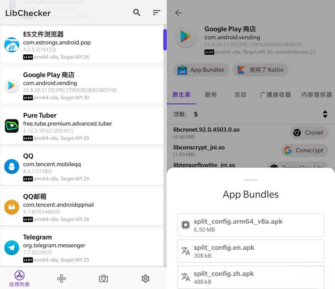Tap the 使用了 Kotlin chip
Screen dimensions: 335x289
pos(260,70)
